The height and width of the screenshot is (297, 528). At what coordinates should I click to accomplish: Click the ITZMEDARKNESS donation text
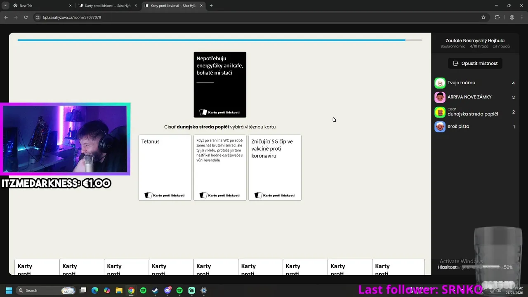point(56,183)
